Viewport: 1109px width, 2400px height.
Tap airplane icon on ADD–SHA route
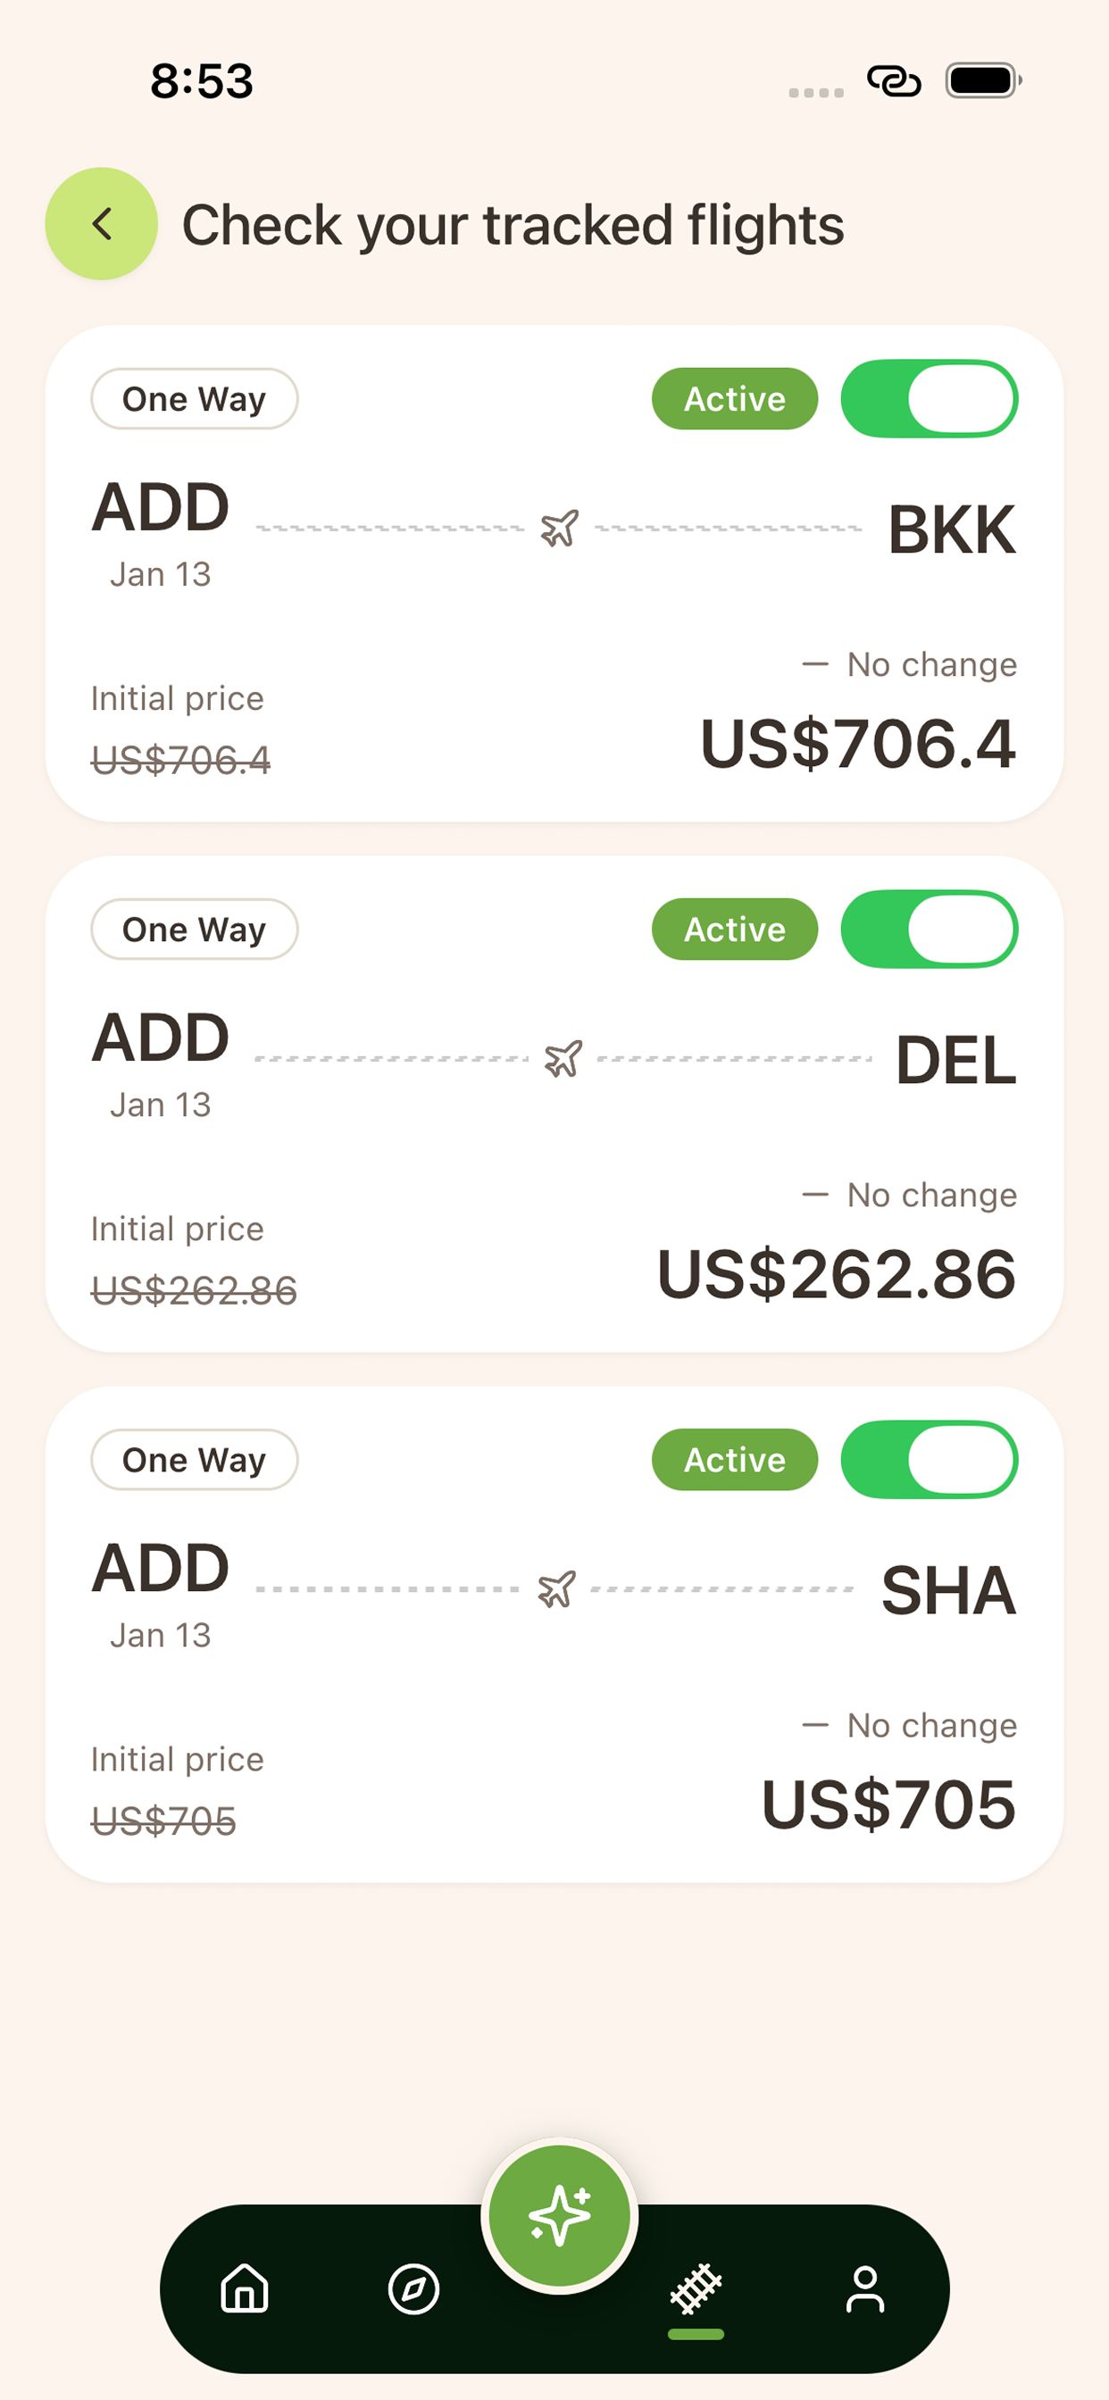tap(557, 1588)
